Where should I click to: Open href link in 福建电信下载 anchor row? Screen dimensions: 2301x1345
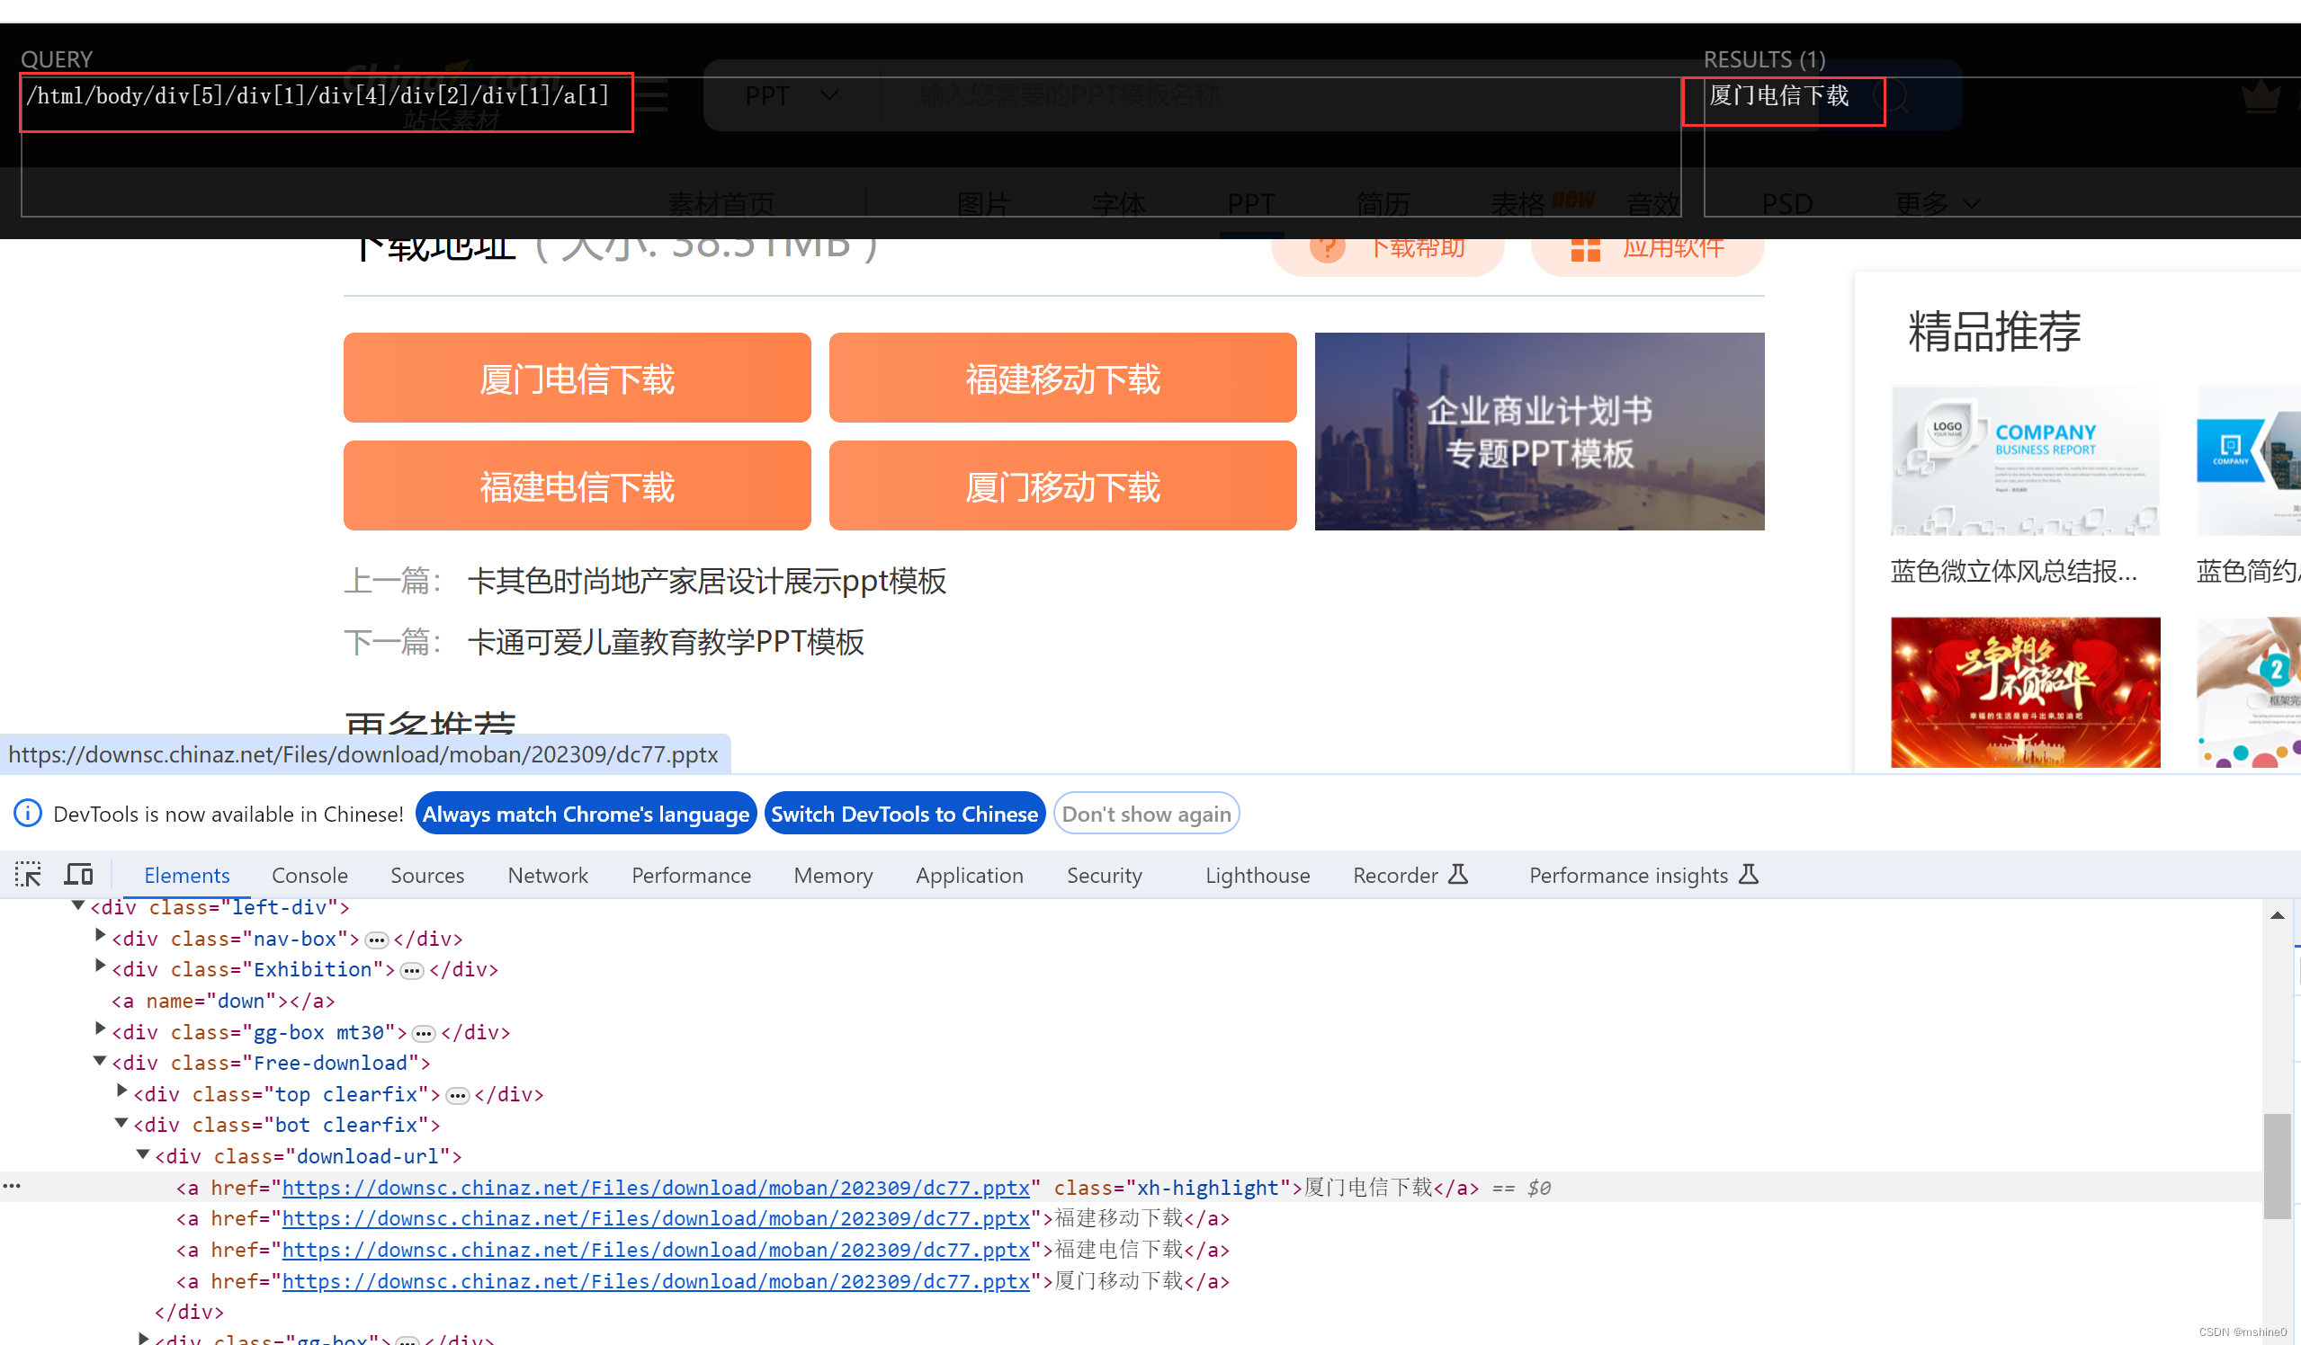pos(656,1249)
